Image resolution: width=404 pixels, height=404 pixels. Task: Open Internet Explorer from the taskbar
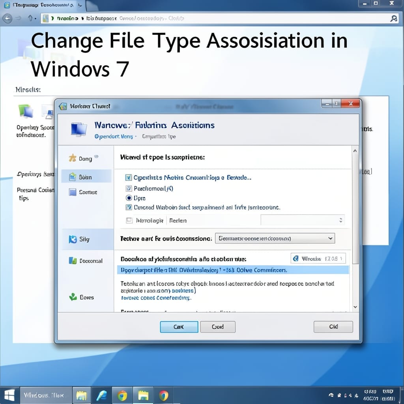tap(101, 395)
